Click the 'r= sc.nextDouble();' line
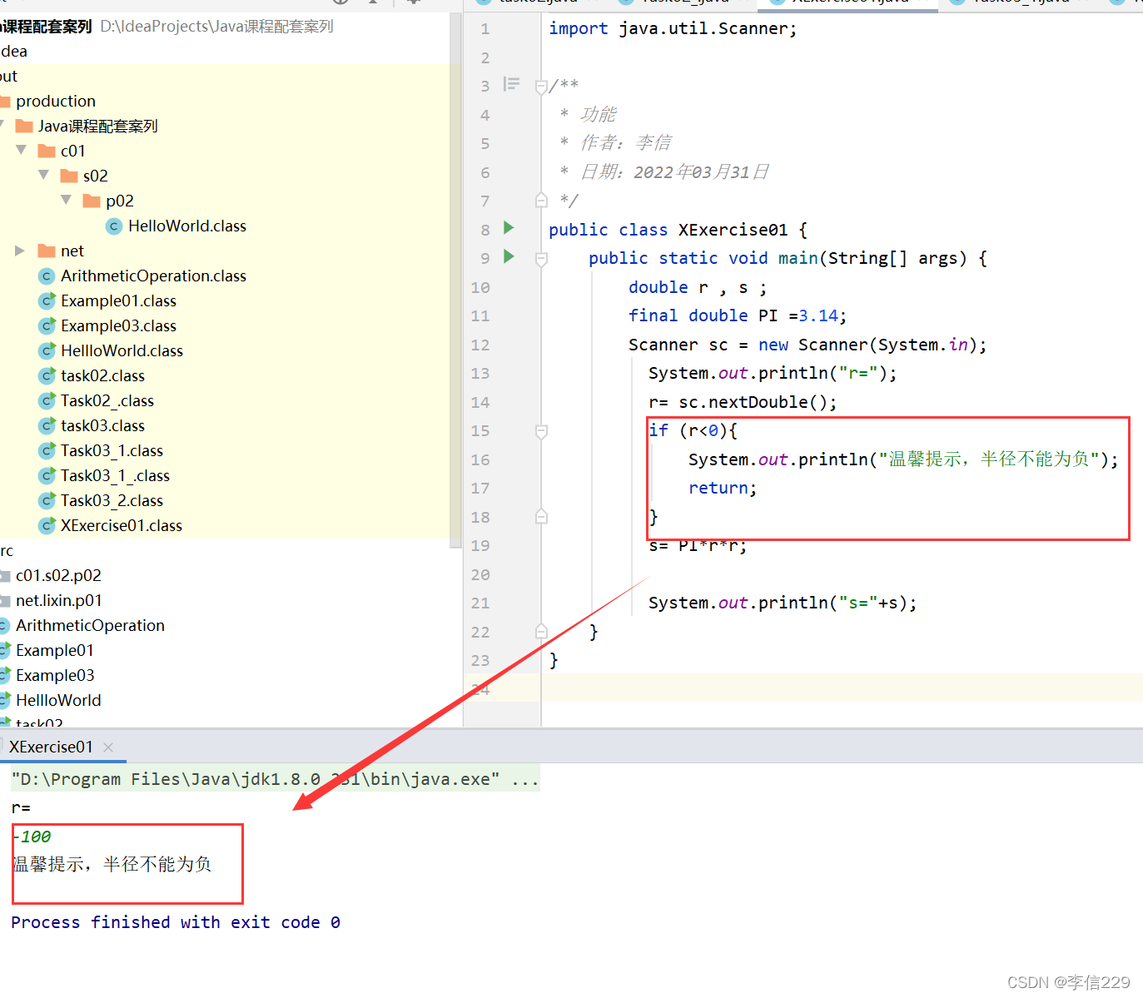 743,403
